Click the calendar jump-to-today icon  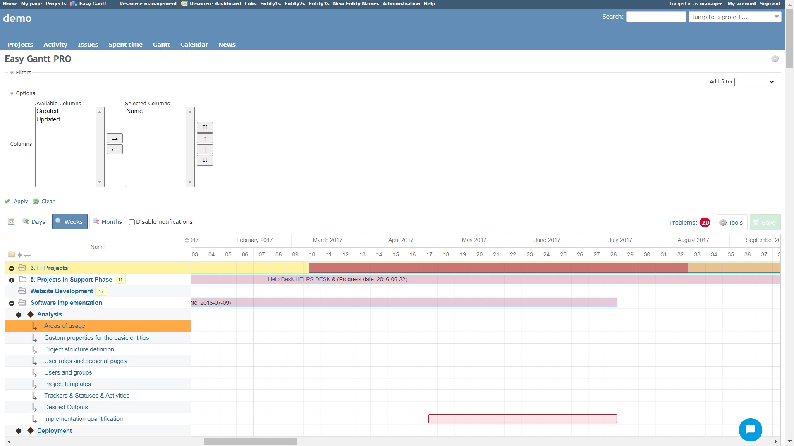(x=11, y=222)
